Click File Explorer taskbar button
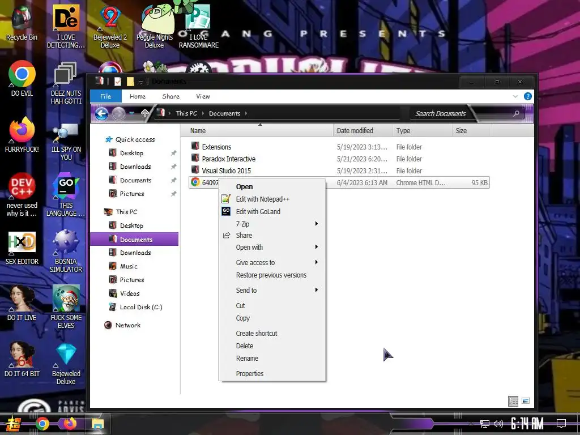This screenshot has width=580, height=435. click(97, 424)
